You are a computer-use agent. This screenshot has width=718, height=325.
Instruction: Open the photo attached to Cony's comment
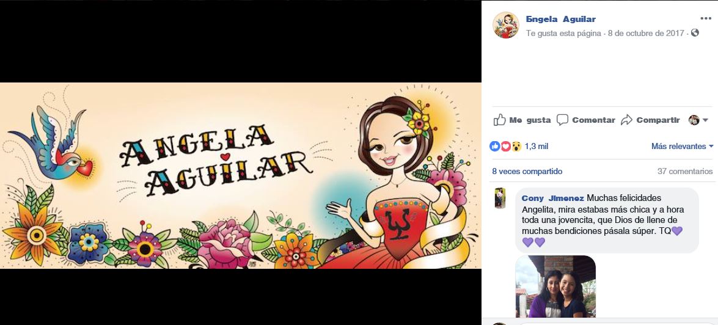(555, 287)
